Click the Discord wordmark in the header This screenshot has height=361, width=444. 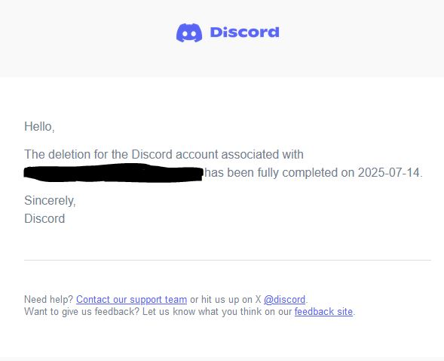pos(245,32)
